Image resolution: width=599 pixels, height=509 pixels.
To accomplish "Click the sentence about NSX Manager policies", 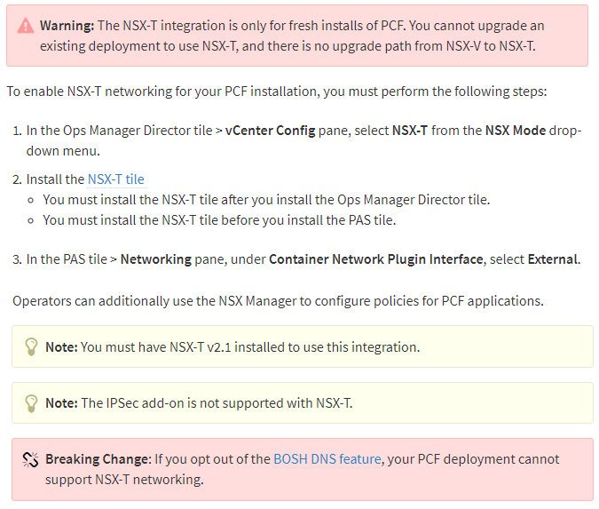I will tap(278, 301).
